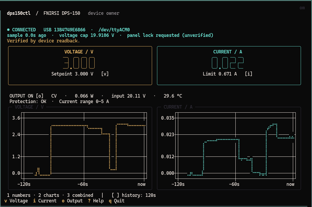Click the 0.035 label on current axis
This screenshot has height=207, width=312.
click(x=167, y=118)
